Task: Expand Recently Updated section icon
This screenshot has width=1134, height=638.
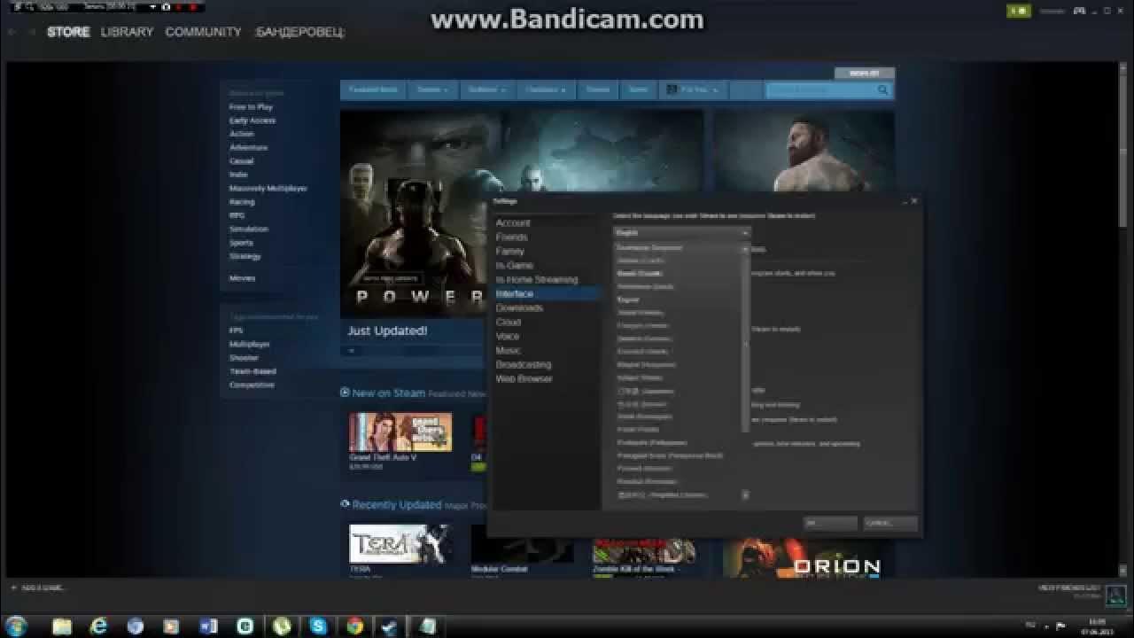Action: click(x=345, y=504)
